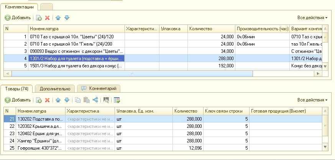Delete selected row in Товары toolbar
Screen dimensions: 335x160
coord(48,100)
